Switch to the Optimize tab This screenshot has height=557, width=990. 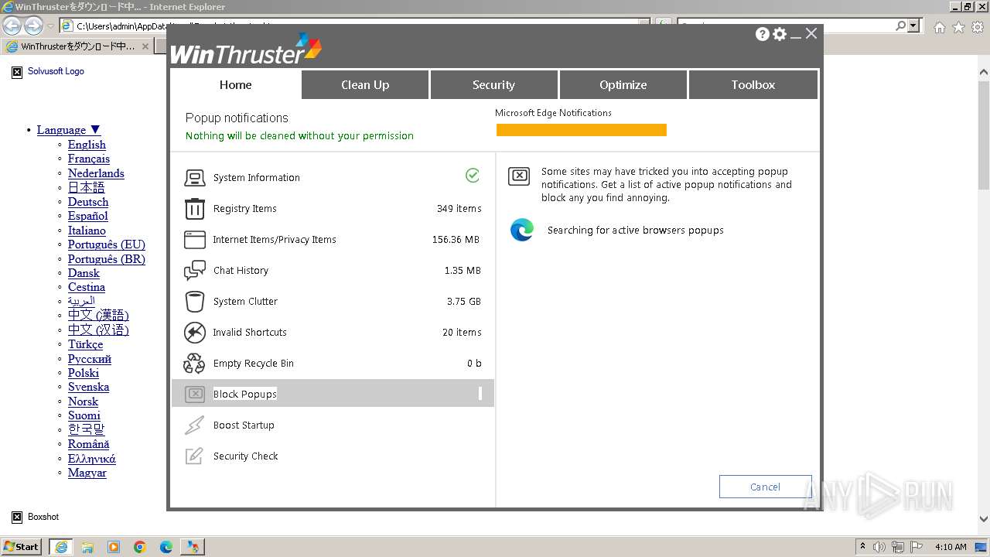tap(623, 84)
